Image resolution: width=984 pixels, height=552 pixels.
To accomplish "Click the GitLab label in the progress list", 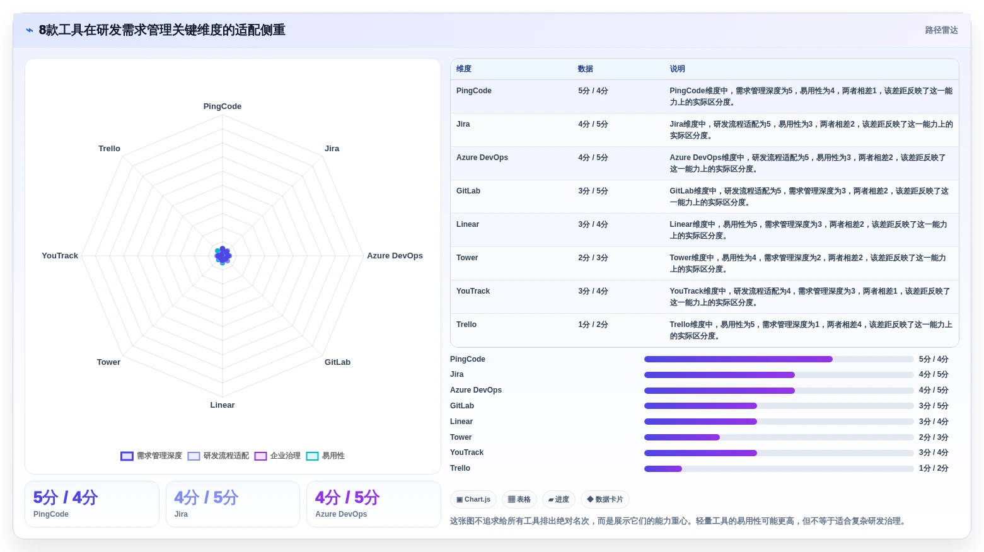I will click(x=462, y=406).
